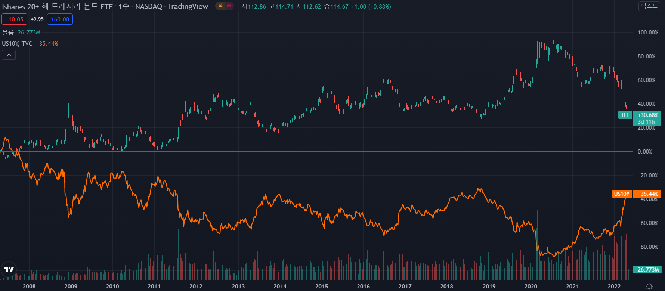665x291 pixels.
Task: Click the TradingView source label in title
Action: 188,6
